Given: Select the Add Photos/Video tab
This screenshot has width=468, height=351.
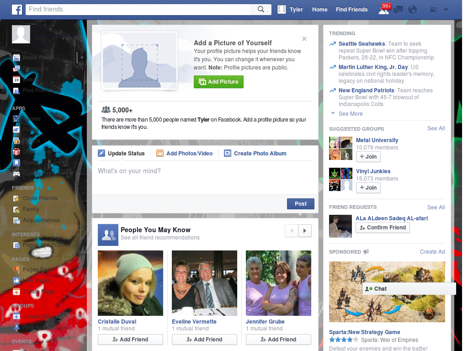Looking at the screenshot, I should coord(185,154).
